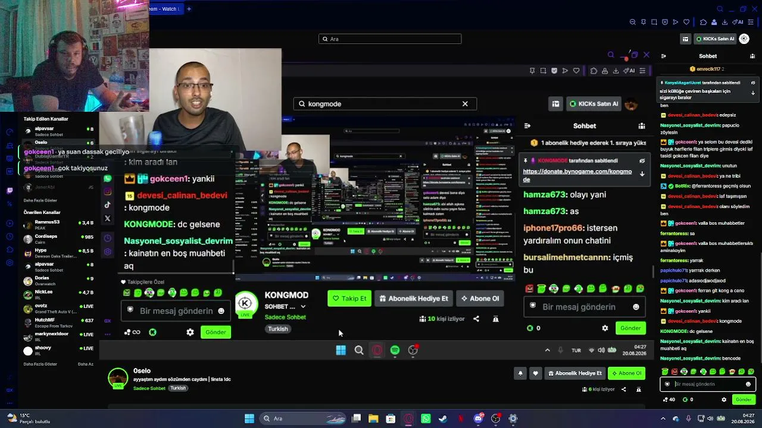Viewport: 762px width, 428px height.
Task: Open the Extensions puzzle icon in Opera
Action: click(703, 22)
